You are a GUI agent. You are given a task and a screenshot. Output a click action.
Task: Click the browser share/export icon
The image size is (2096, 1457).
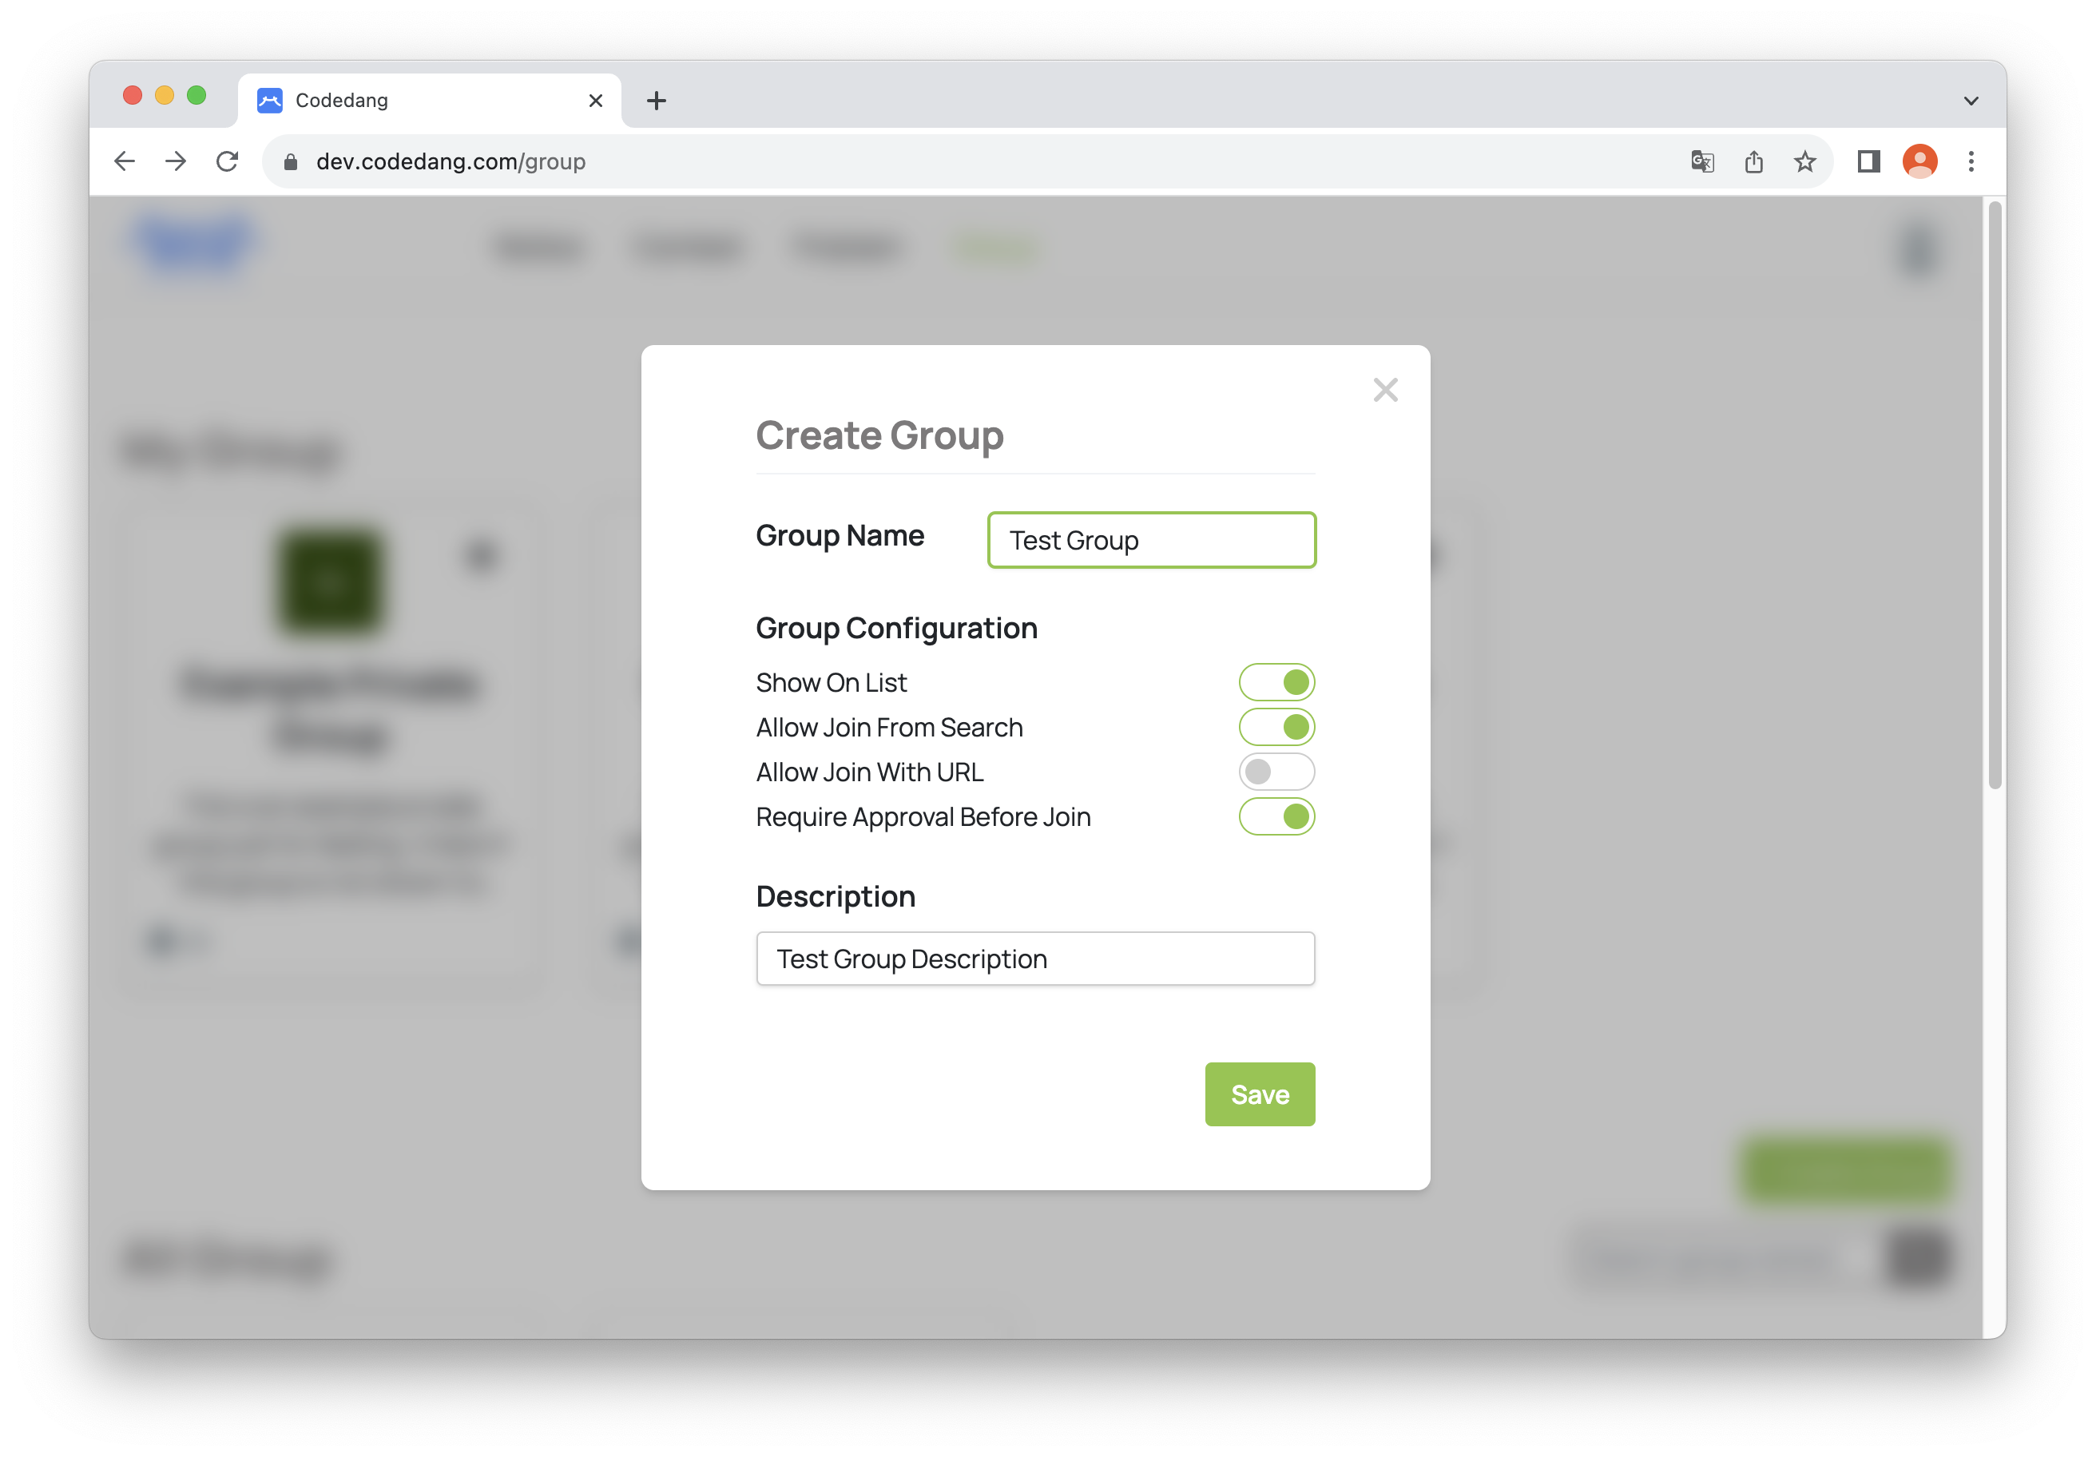1753,159
